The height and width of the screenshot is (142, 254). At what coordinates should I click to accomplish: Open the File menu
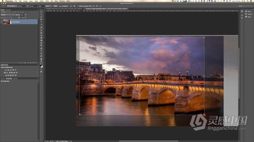point(16,1)
